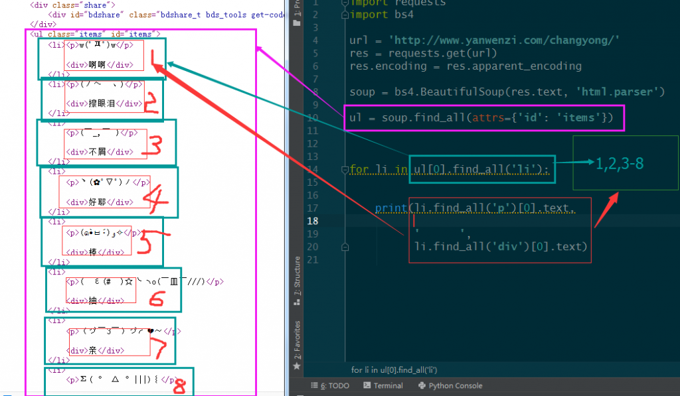Open the 2: Favorites side tab
The height and width of the screenshot is (396, 680).
click(x=297, y=338)
